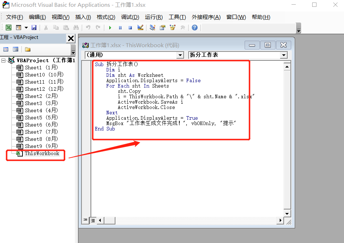The width and height of the screenshot is (344, 243).
Task: Click the Break pause icon
Action: (120, 28)
